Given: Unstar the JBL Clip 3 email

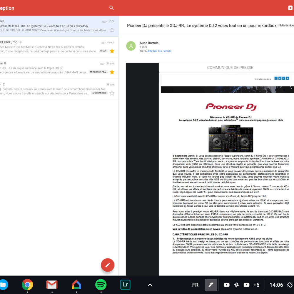Looking at the screenshot, I should point(112,72).
